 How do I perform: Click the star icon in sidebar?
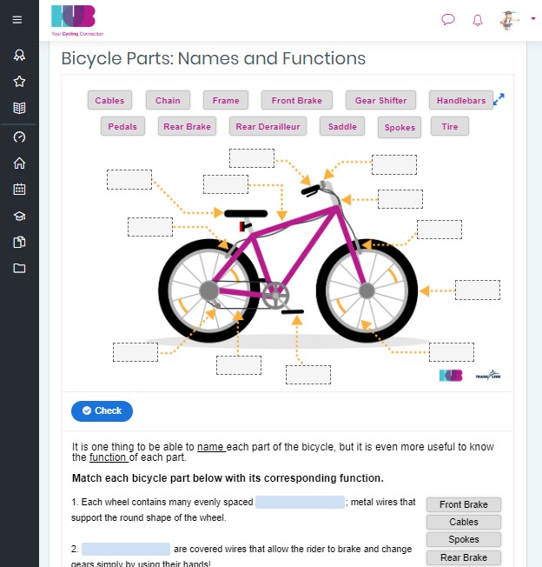pos(19,82)
